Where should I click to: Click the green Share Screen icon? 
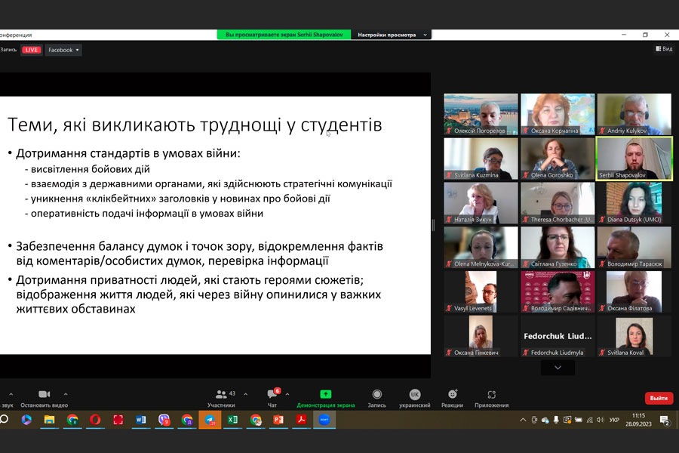(325, 394)
